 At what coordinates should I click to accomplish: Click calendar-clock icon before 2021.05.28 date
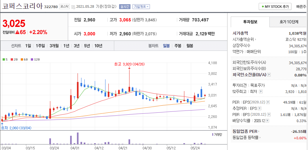pyautogui.click(x=73, y=7)
